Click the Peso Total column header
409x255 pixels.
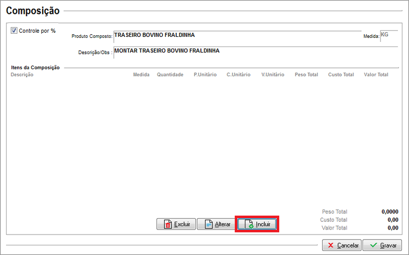306,75
